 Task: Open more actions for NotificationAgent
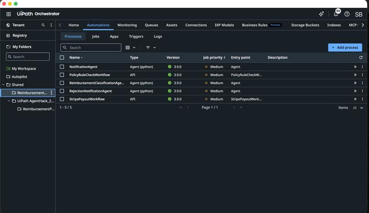[x=362, y=67]
